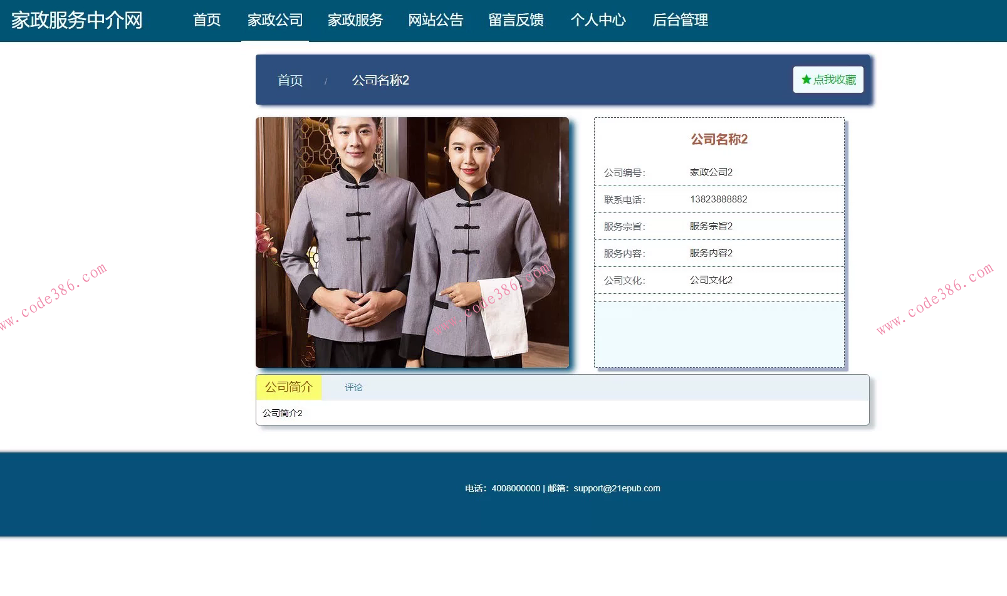Open the 后台管理 admin page
The height and width of the screenshot is (596, 1007).
[x=680, y=20]
